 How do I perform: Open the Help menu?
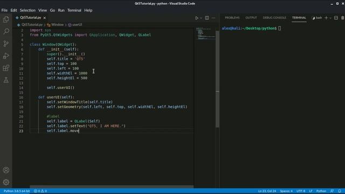[x=88, y=10]
